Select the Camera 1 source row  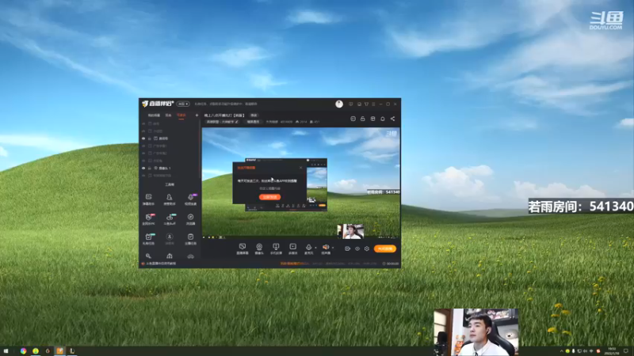click(x=170, y=168)
